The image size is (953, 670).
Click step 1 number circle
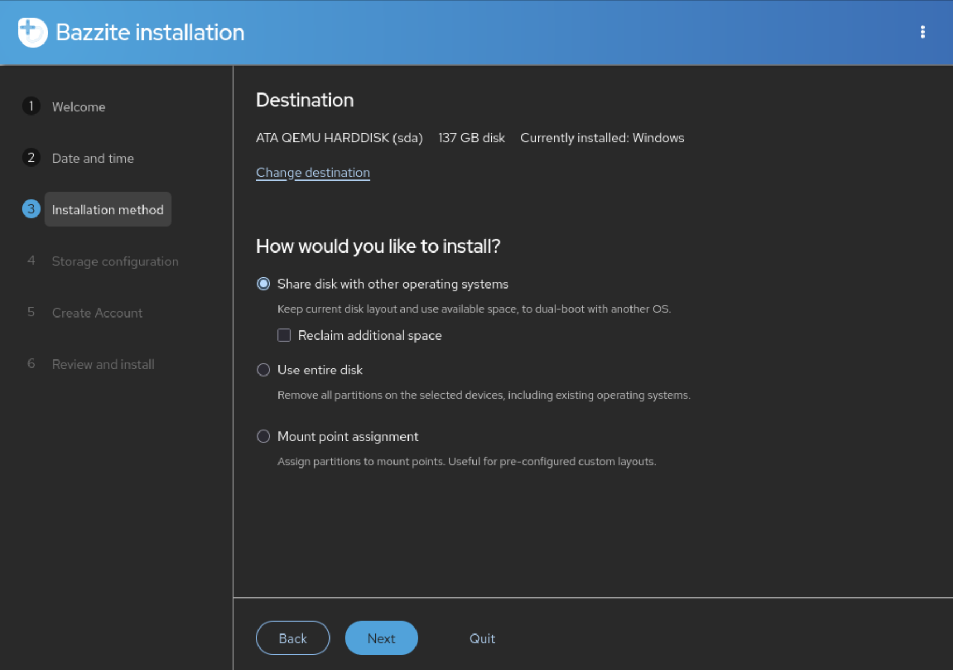pos(31,106)
